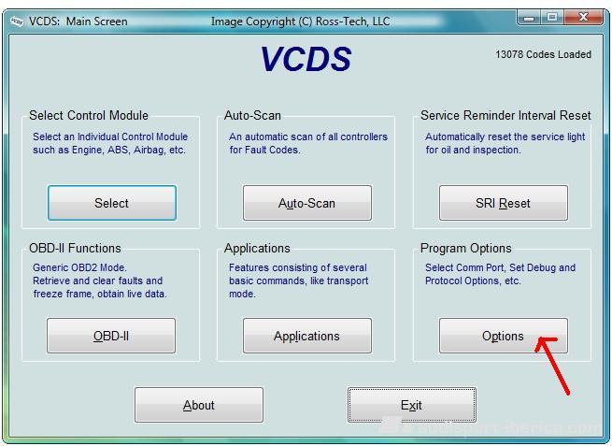Open Program Options

[503, 336]
